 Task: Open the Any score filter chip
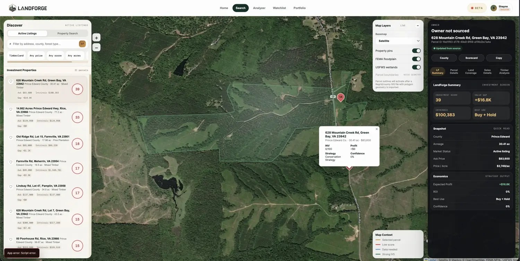(55, 55)
